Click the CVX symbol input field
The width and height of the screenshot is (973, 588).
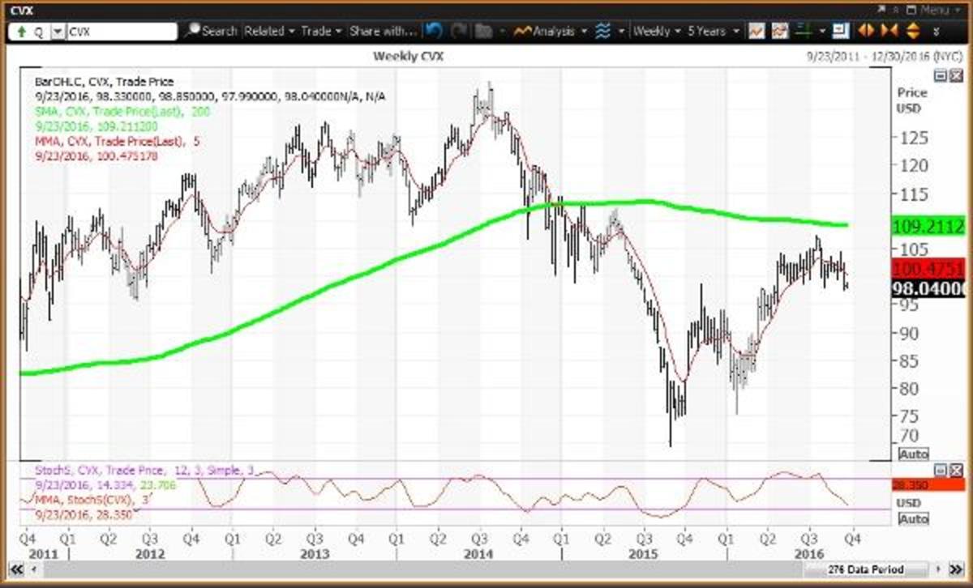122,32
